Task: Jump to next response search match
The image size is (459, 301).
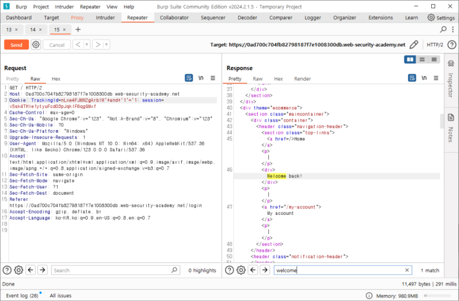Action: coord(265,270)
